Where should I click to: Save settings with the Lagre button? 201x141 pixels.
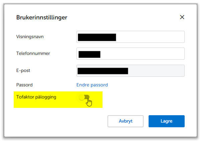[166, 121]
